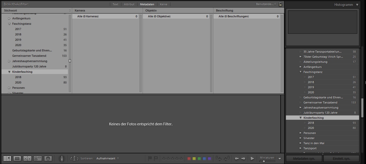Expand Tanzsport in the keyword list
Viewport: 366px width, 164px height.
pos(301,148)
